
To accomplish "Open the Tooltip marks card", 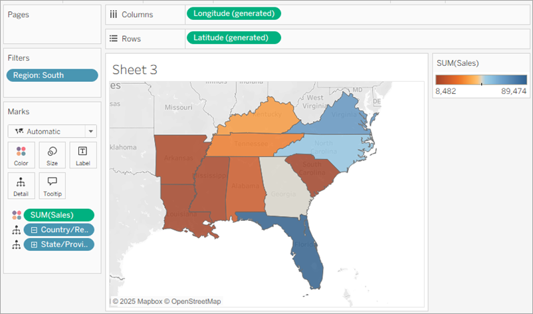I will pyautogui.click(x=52, y=186).
